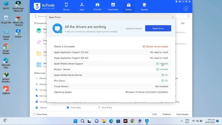Open the Print Labels tool
Image resolution: width=222 pixels, height=125 pixels.
pos(74,108)
